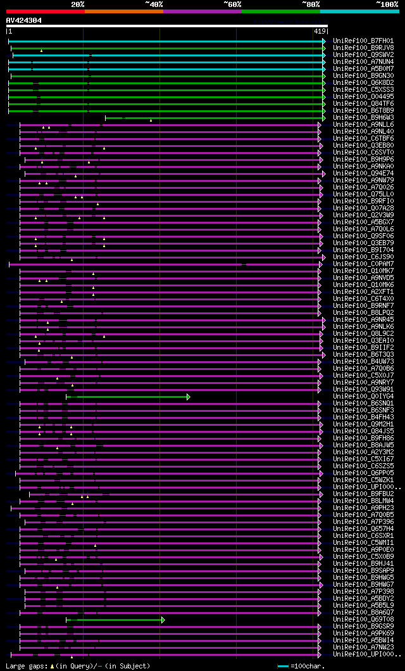
Task: Select the UniRef100_A9P0E0 label
Action: point(364,549)
